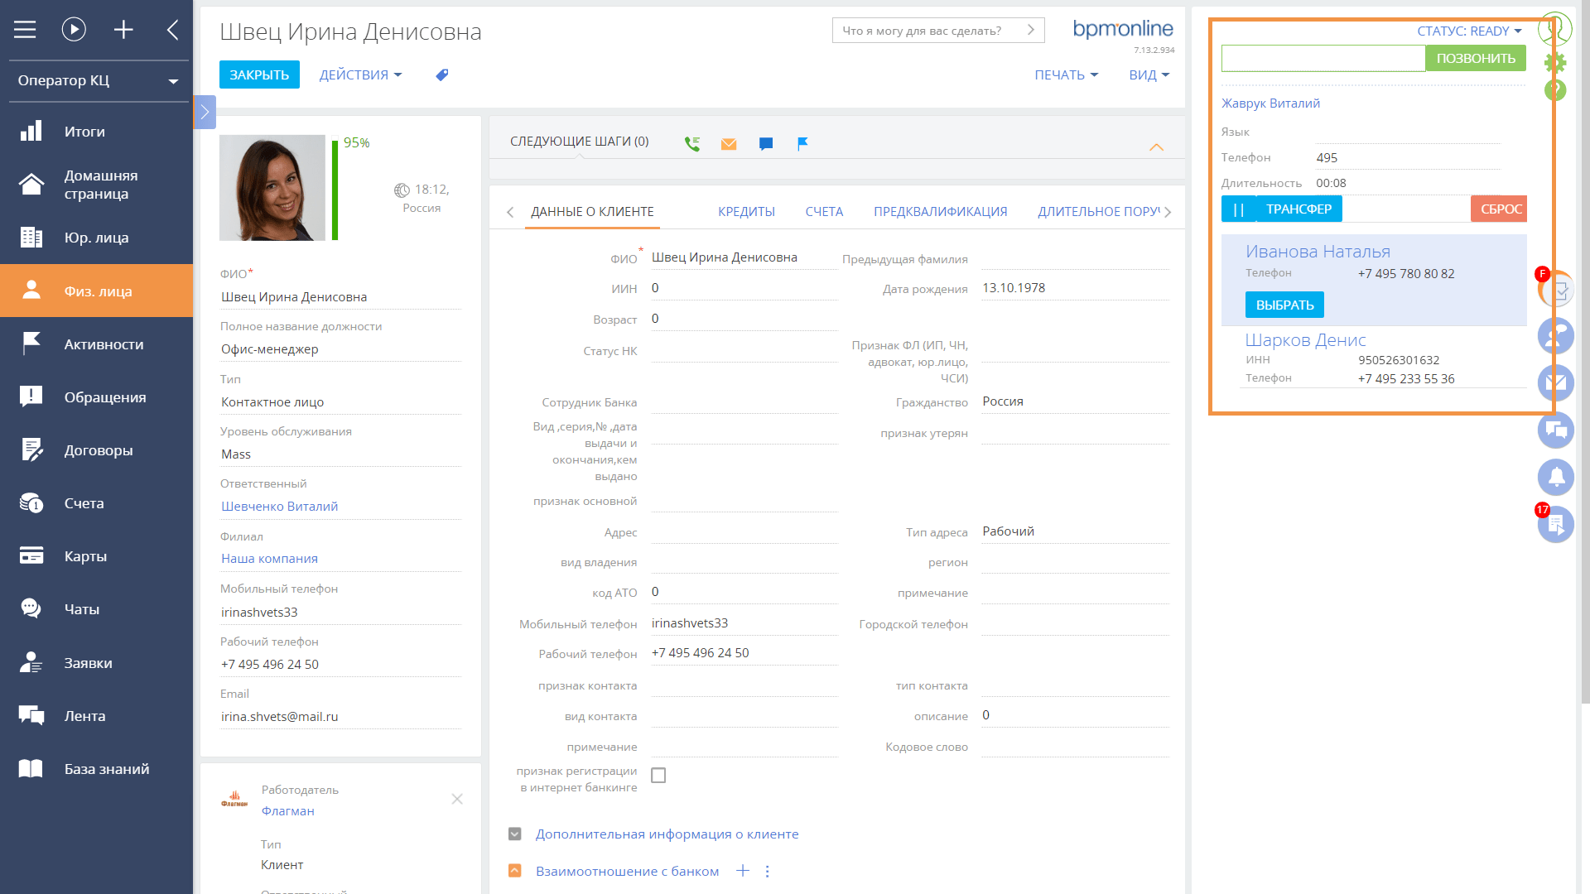Open the email icon in Следующие шаги panel
This screenshot has width=1590, height=894.
click(x=729, y=144)
